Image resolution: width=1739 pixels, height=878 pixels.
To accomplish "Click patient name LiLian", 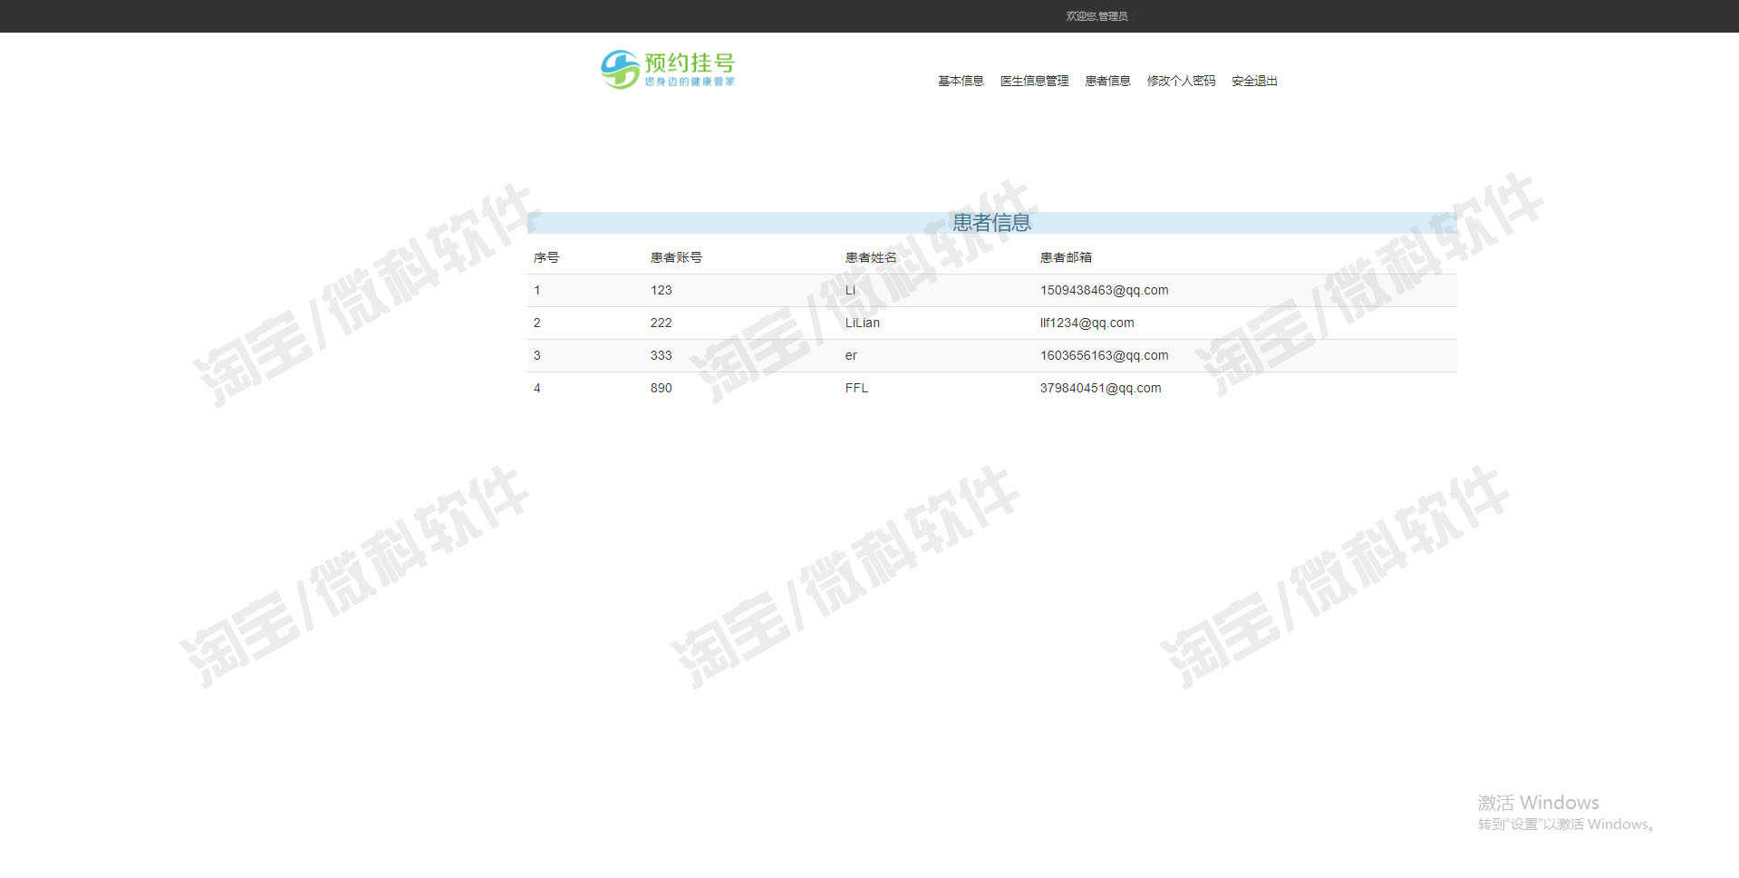I will [x=863, y=323].
